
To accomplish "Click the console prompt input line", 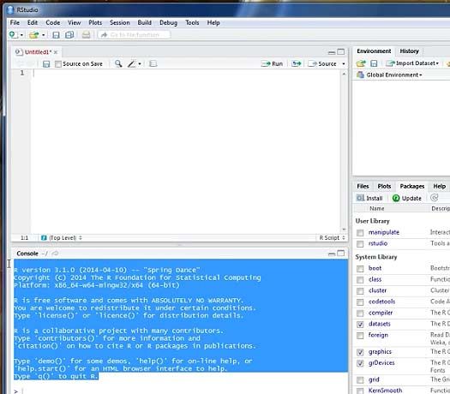I will (x=182, y=391).
